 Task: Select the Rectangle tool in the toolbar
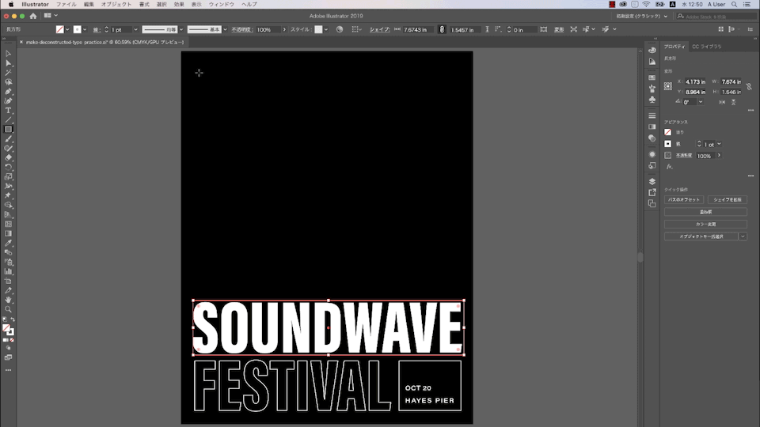point(8,129)
